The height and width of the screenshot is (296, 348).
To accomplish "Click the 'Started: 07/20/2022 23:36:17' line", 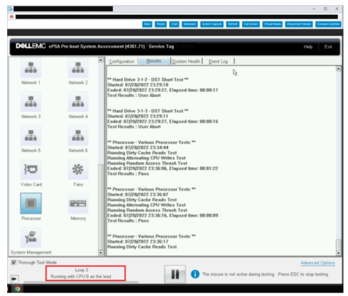I will 138,241.
